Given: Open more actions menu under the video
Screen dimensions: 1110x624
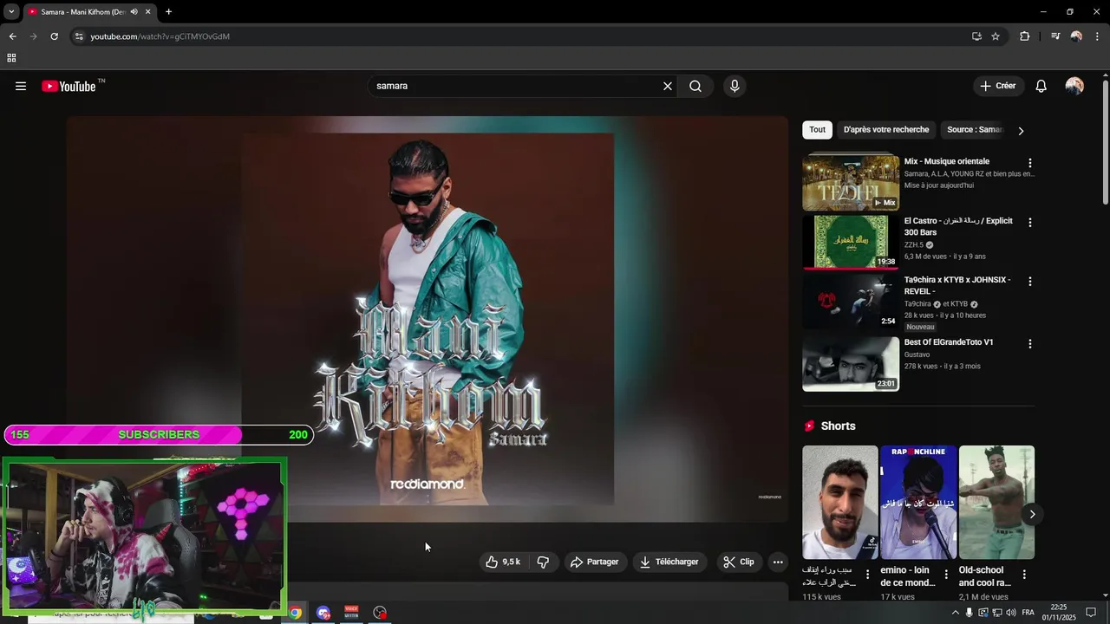Looking at the screenshot, I should (x=778, y=562).
